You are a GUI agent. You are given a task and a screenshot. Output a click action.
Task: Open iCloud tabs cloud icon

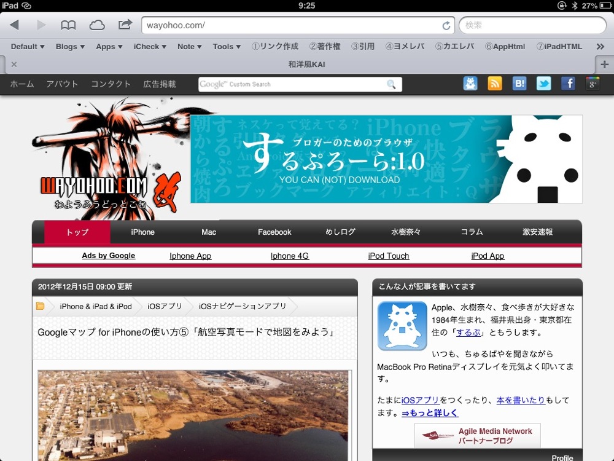[x=97, y=25]
